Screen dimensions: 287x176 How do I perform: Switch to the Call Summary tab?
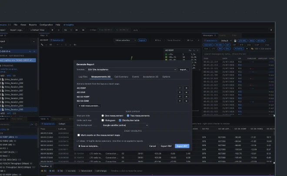[x=121, y=77]
